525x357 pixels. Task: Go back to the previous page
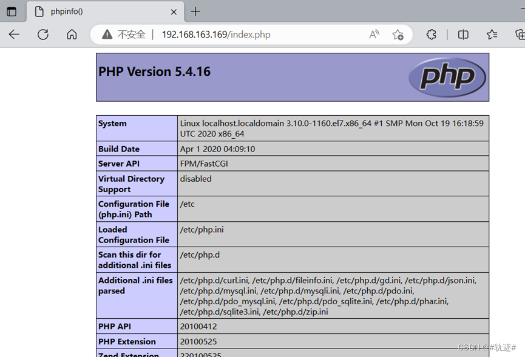[x=14, y=35]
